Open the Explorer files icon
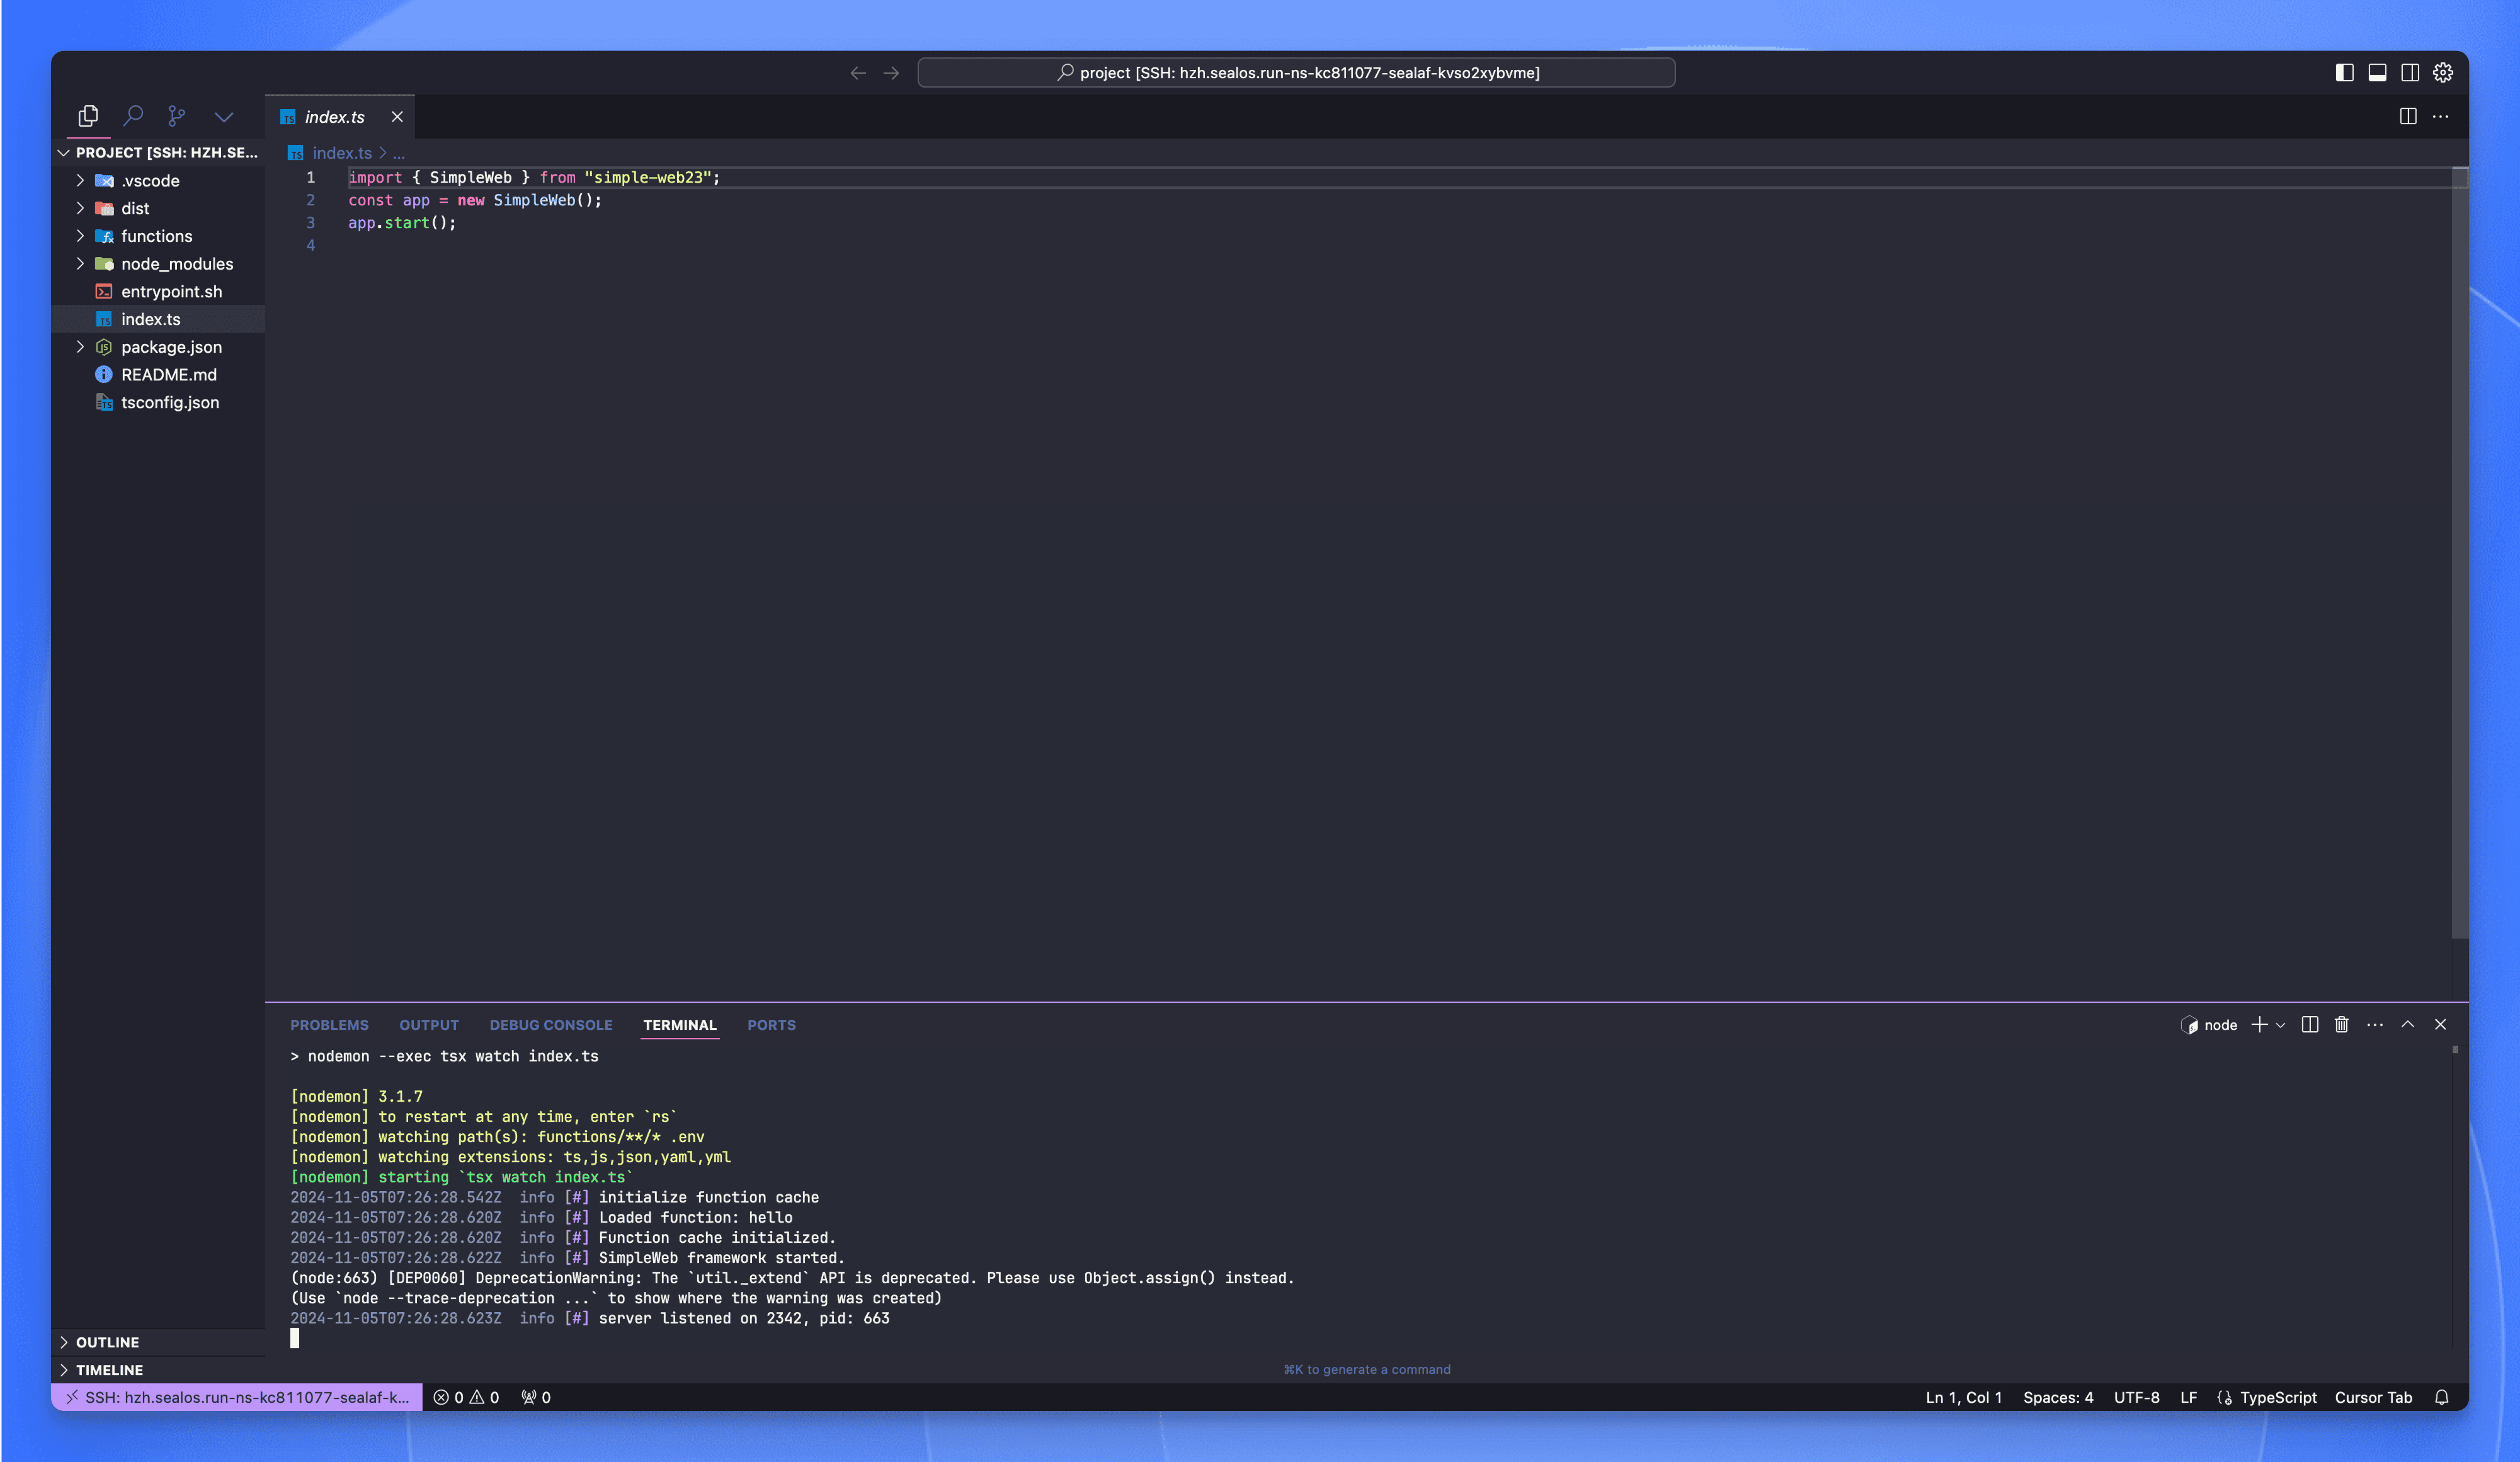Image resolution: width=2520 pixels, height=1462 pixels. pos(88,115)
